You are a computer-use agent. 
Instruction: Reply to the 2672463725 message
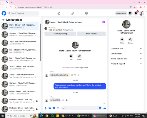67,100
